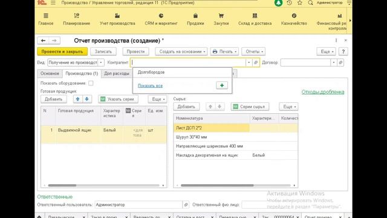This screenshot has height=218, width=387.
Task: Switch to the Доп расходы tab
Action: [x=117, y=73]
